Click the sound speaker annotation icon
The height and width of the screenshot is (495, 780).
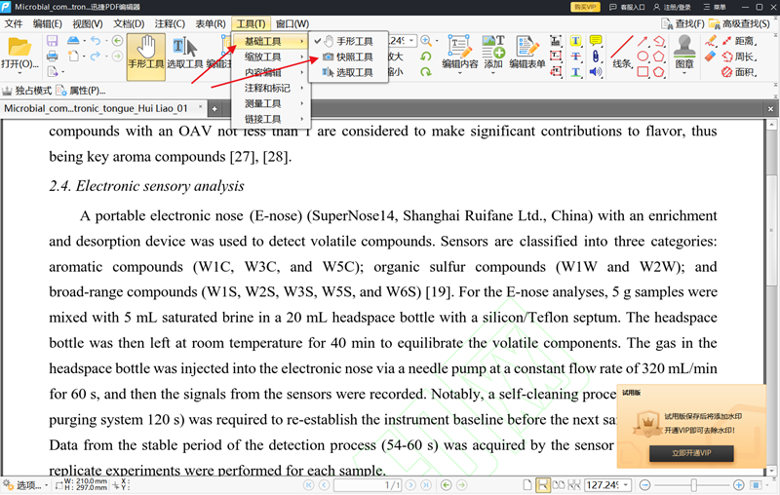pyautogui.click(x=596, y=72)
